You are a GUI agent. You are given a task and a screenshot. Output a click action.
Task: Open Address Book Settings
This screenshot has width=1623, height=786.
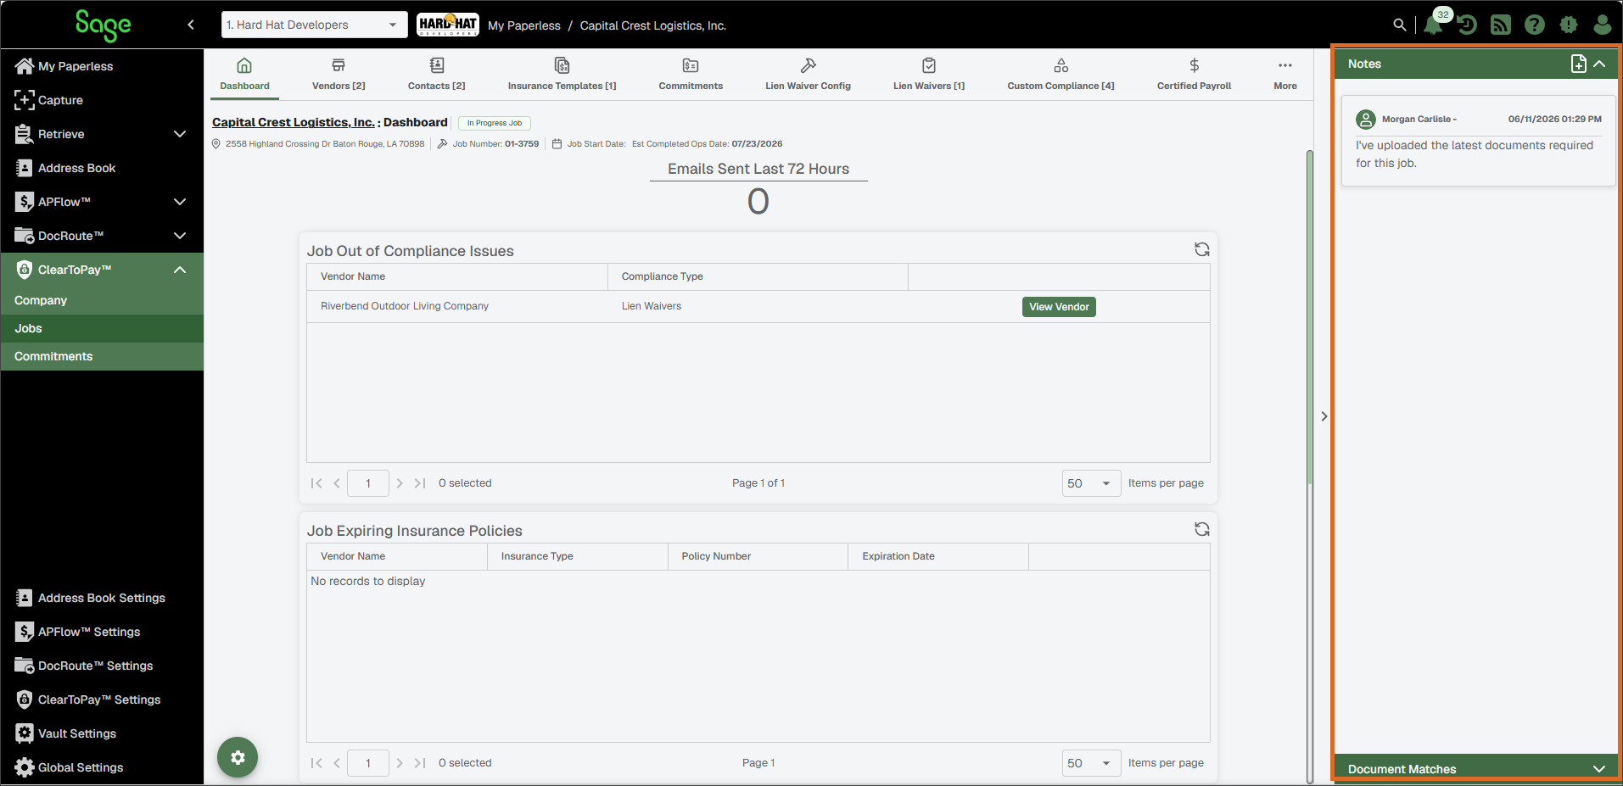102,598
